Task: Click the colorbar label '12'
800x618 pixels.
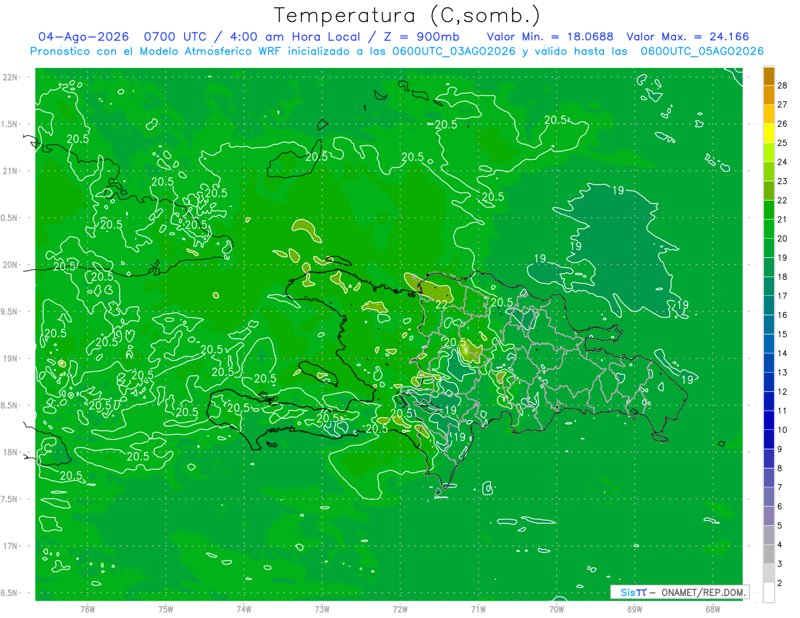Action: tap(782, 392)
